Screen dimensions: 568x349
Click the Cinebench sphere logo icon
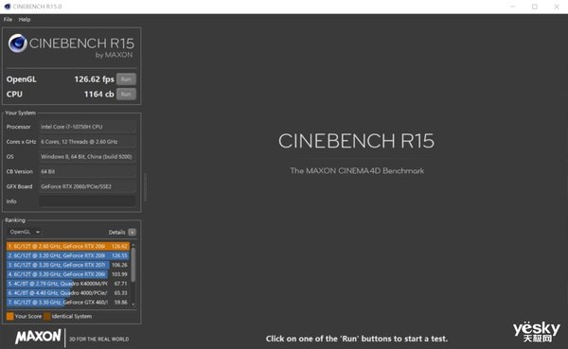[17, 44]
